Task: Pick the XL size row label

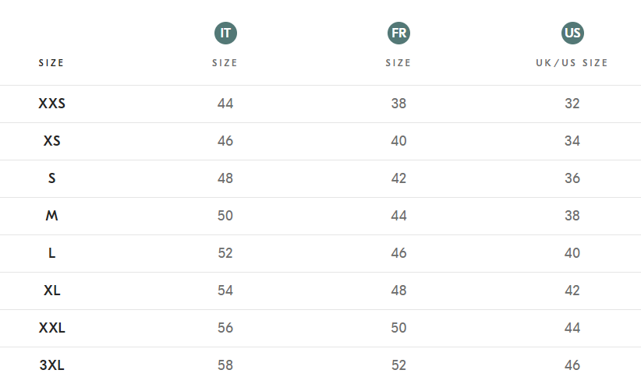Action: (51, 291)
